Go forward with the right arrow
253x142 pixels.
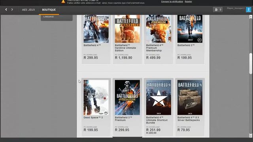point(12,9)
